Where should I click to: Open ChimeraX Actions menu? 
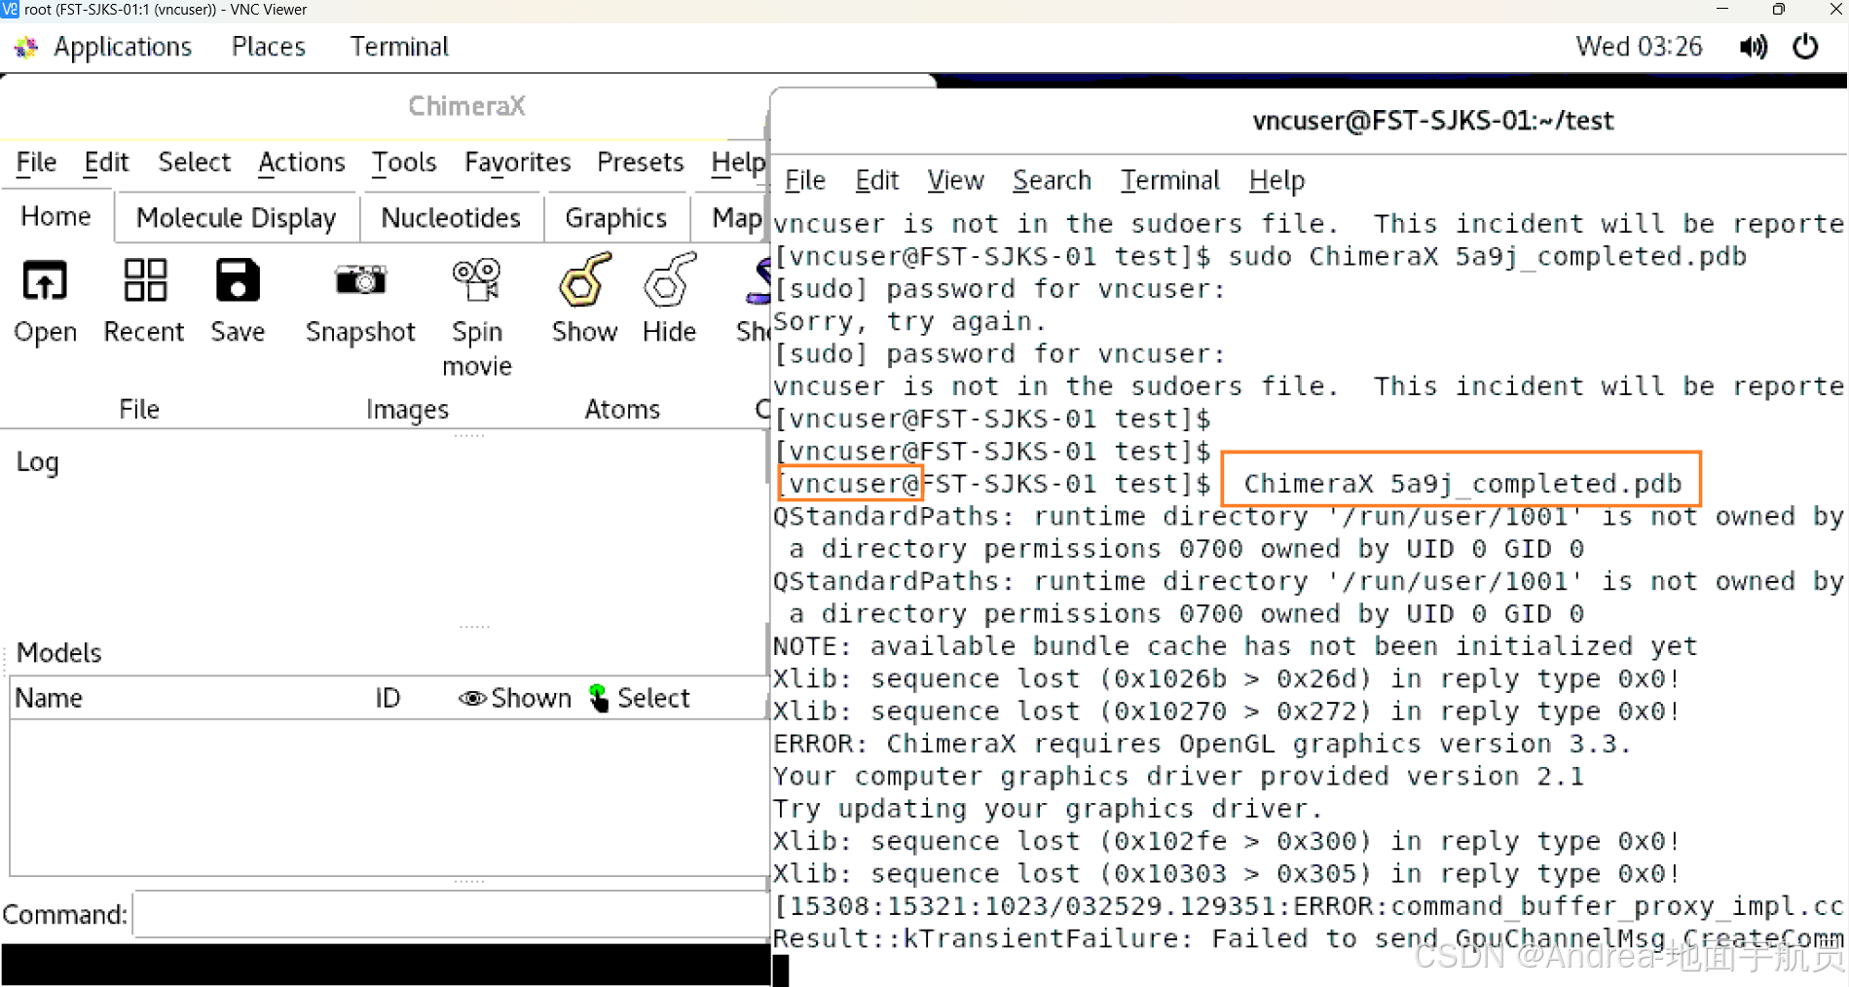click(302, 163)
